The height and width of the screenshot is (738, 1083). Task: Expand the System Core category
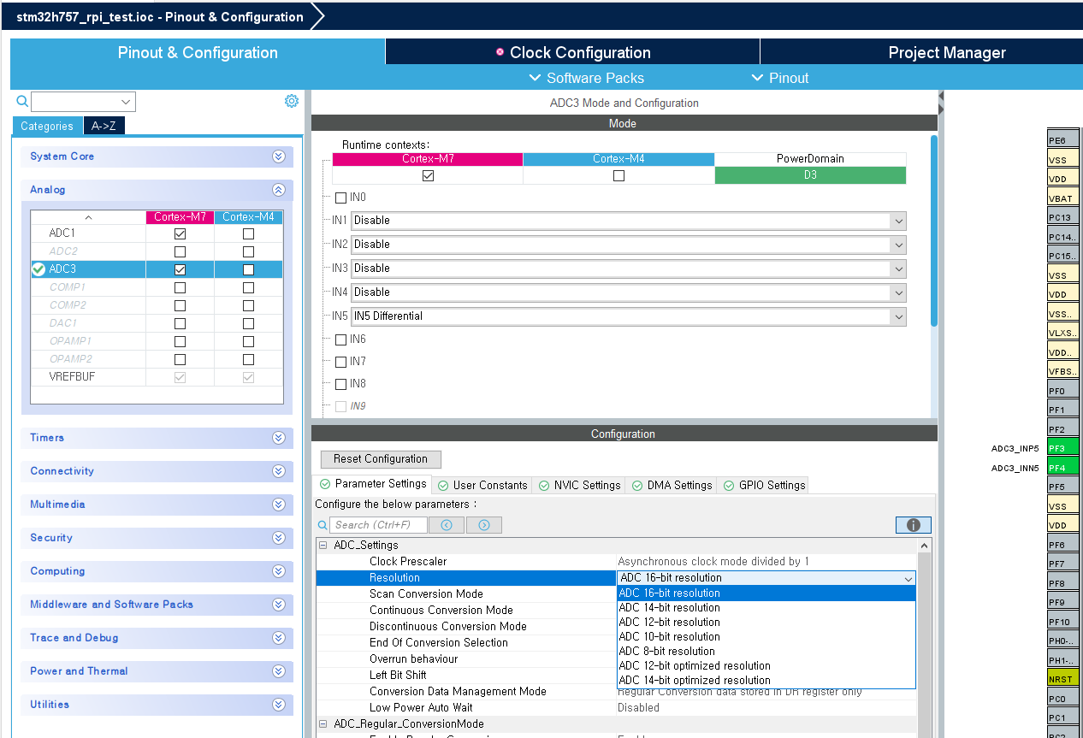tap(278, 156)
